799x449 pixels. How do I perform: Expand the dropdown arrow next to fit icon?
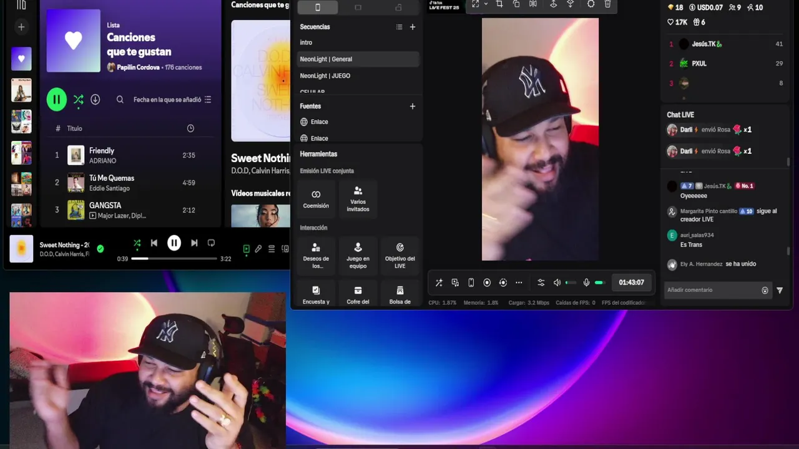click(486, 4)
